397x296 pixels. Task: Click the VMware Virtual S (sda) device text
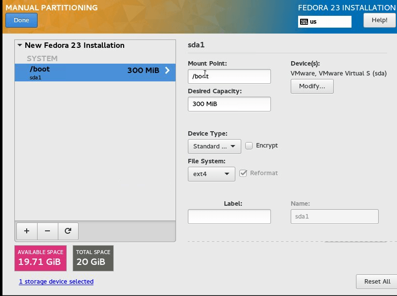[339, 74]
